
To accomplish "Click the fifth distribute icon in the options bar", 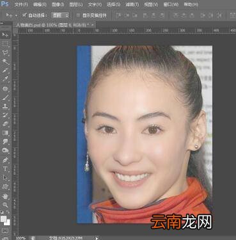I will click(210, 15).
